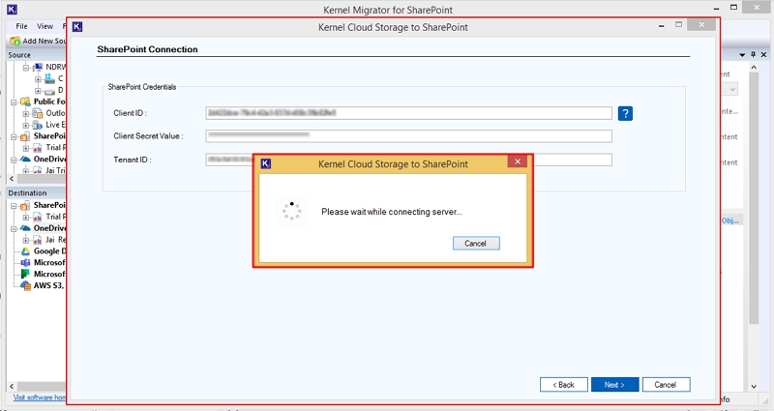The width and height of the screenshot is (774, 411).
Task: Select the AWS S3 tree label in Destination
Action: 49,285
